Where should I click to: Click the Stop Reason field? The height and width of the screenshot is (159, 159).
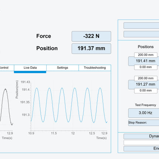pos(144,123)
